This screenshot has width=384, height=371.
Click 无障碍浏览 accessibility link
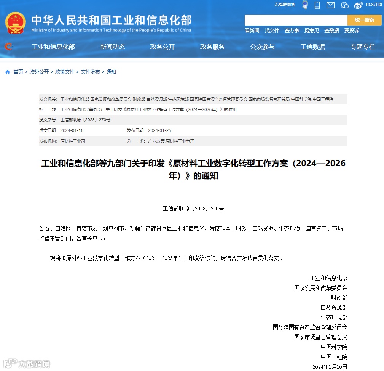[x=285, y=5]
